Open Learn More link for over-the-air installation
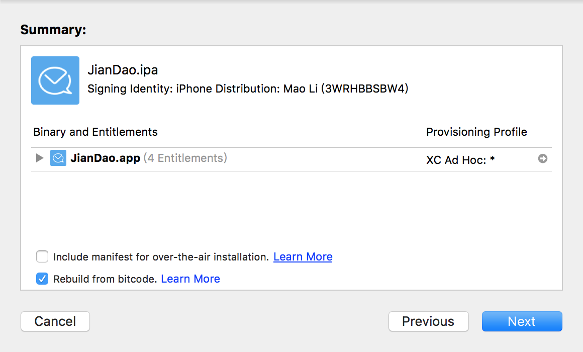Viewport: 583px width, 352px height. pos(303,257)
